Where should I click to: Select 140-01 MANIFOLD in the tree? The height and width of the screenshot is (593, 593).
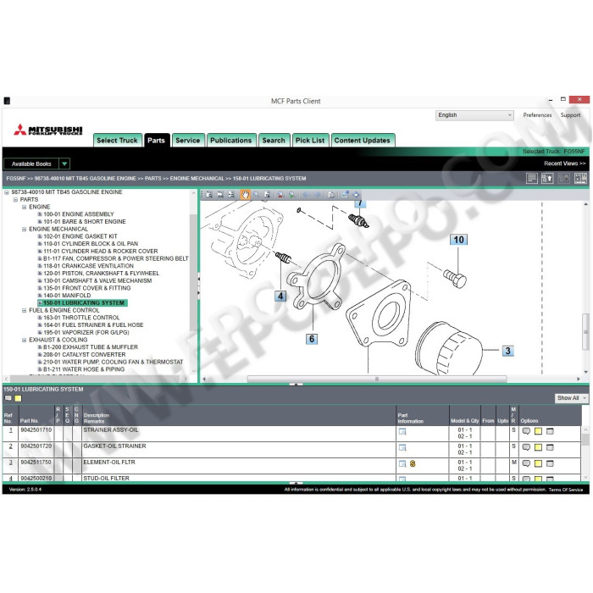click(67, 296)
